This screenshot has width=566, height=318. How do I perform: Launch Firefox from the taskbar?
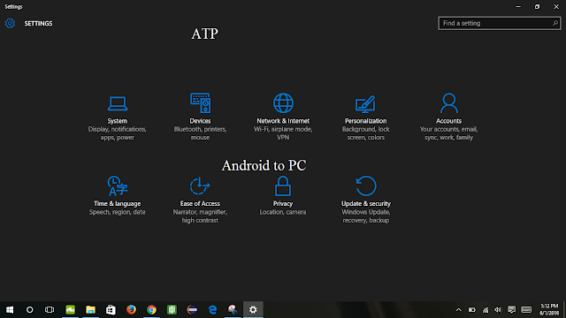coord(131,310)
